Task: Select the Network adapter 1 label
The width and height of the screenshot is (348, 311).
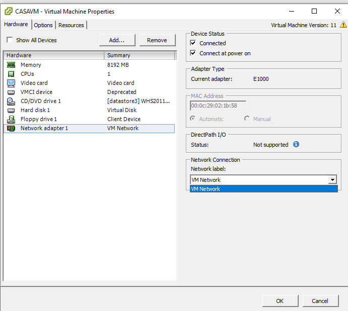Action: pyautogui.click(x=44, y=129)
